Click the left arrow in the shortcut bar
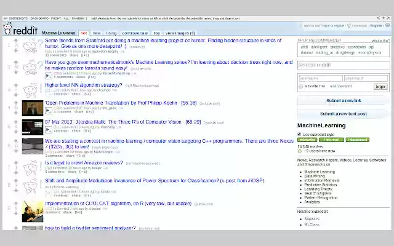 click(379, 18)
